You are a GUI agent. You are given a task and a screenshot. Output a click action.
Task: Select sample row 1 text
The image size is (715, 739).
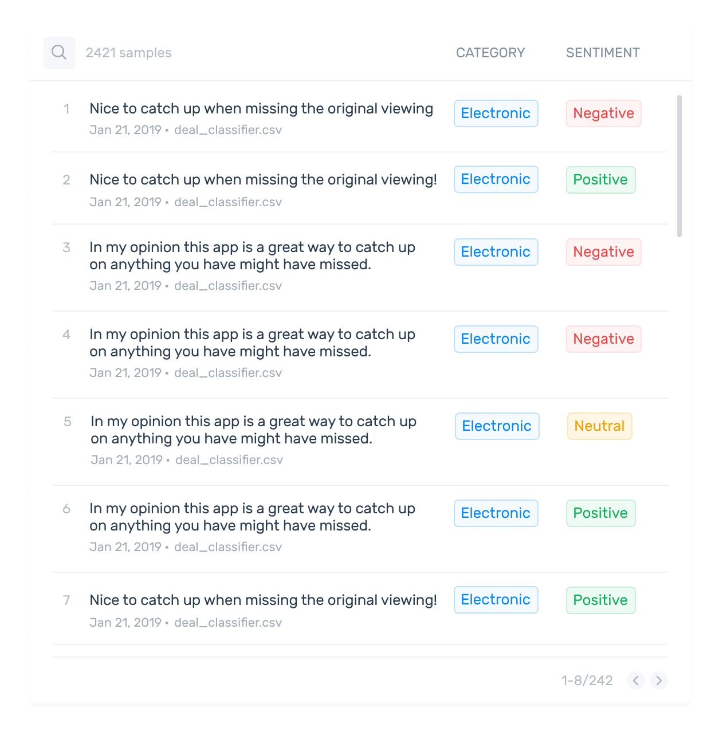click(261, 109)
